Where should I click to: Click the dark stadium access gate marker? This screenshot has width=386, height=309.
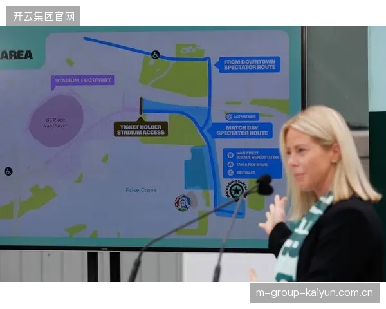tap(141, 106)
